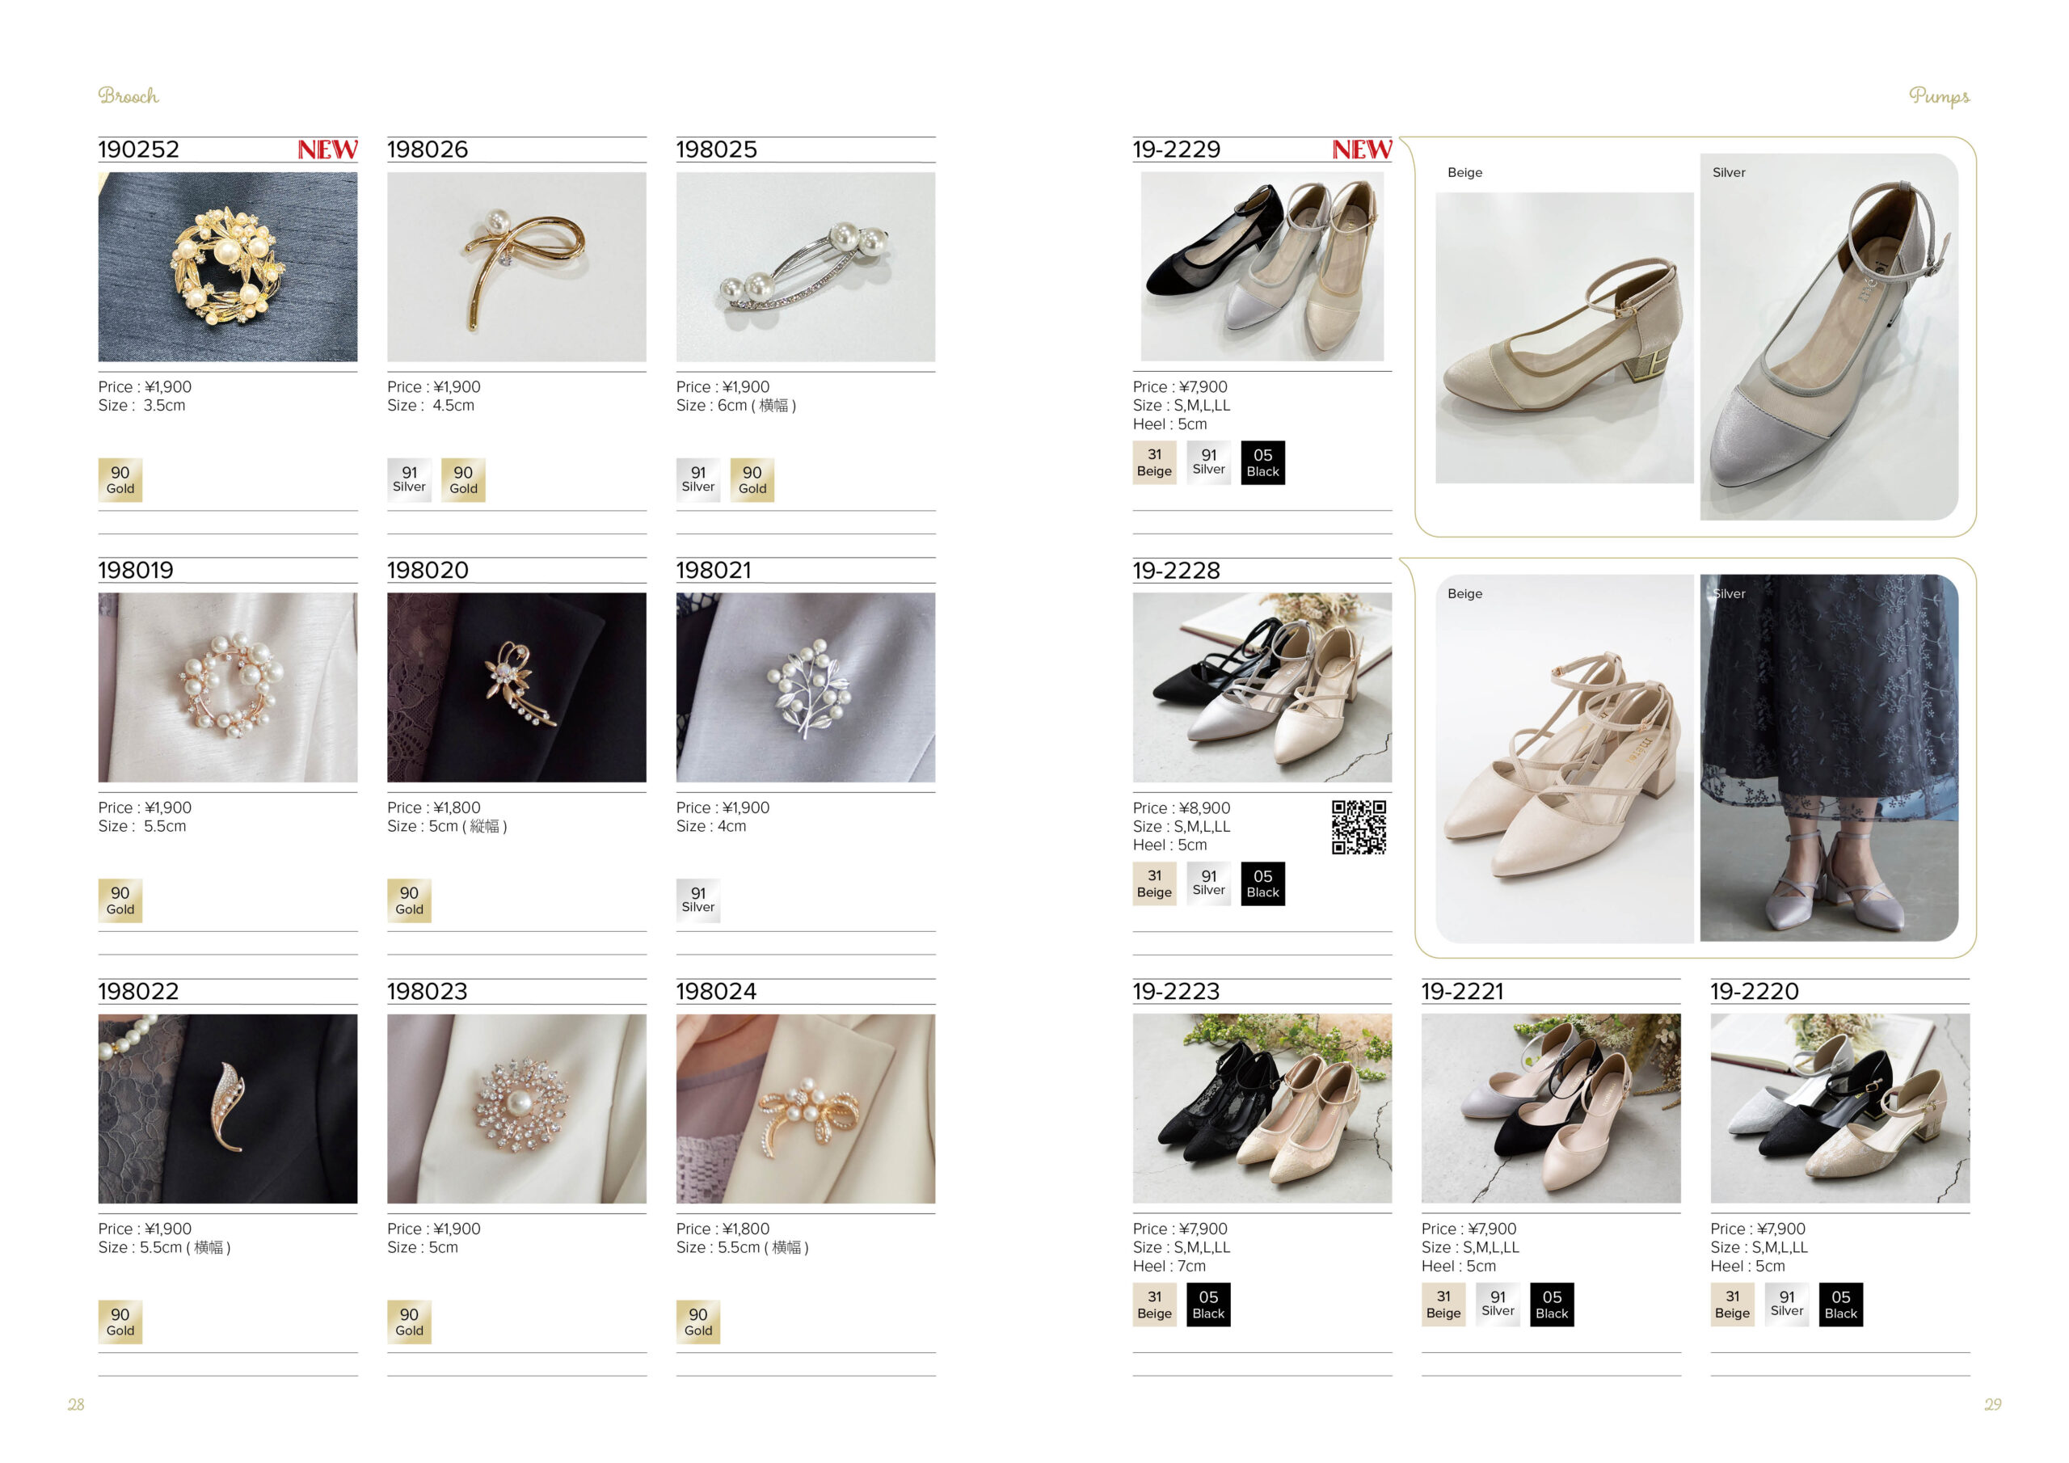Select the 90 Gold swatch under brooch 198025
This screenshot has width=2069, height=1463.
point(752,479)
